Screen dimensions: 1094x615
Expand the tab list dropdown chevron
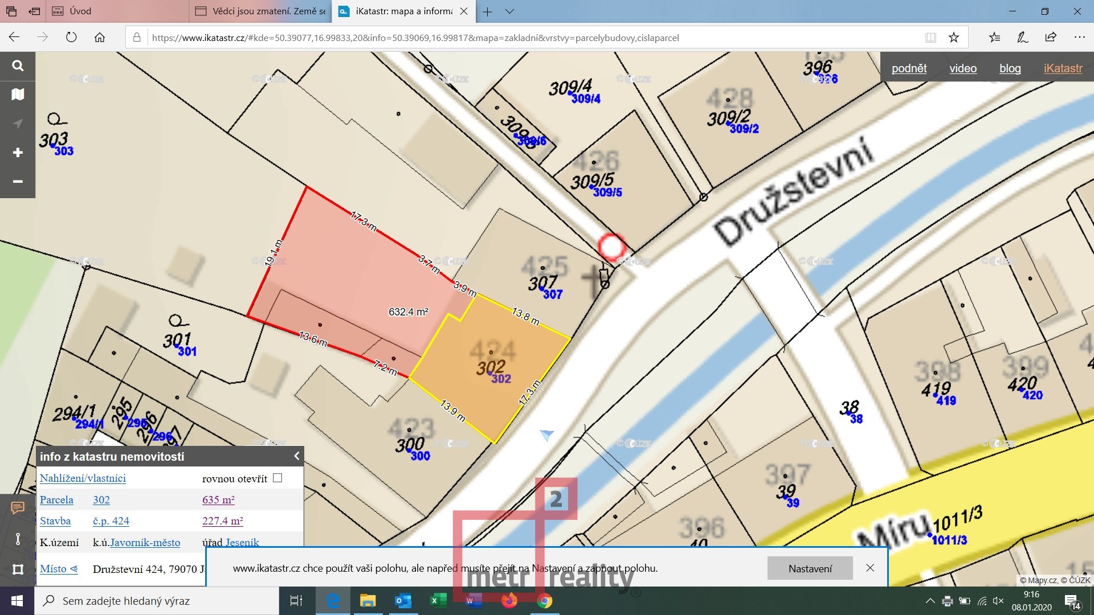[509, 11]
